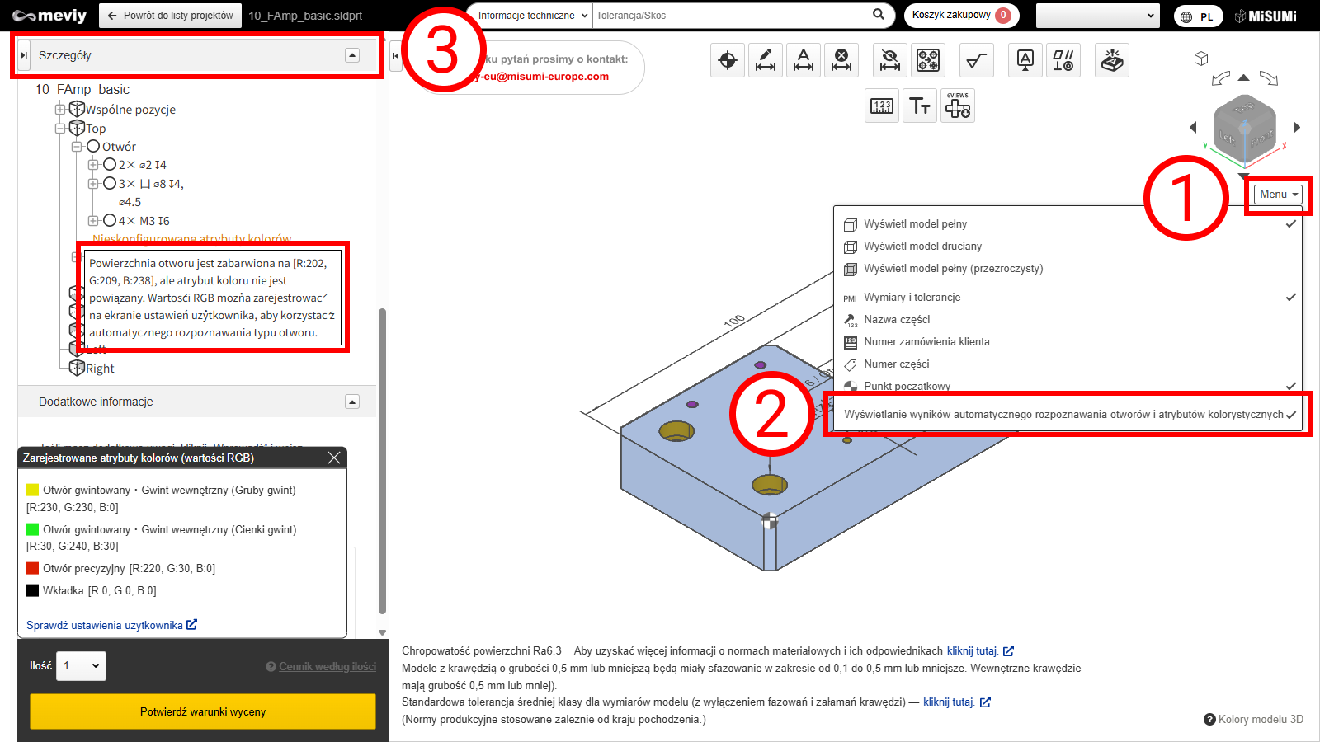Click the 6VIEWS download icon
The height and width of the screenshot is (742, 1320).
(957, 106)
